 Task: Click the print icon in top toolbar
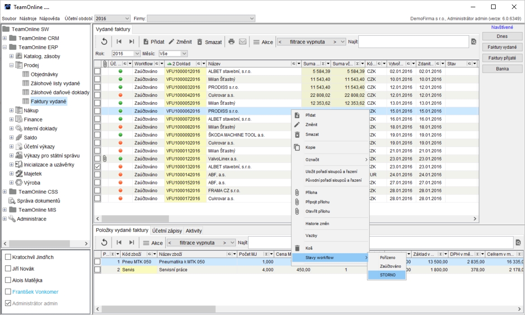click(231, 42)
